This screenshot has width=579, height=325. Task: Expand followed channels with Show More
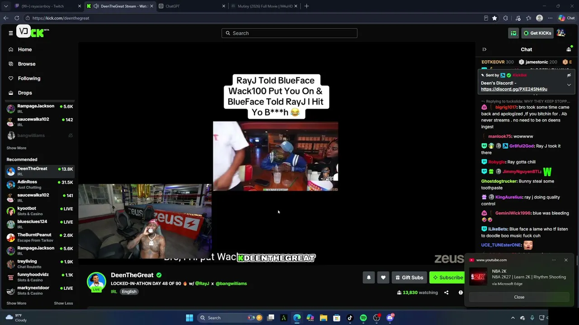(16, 148)
